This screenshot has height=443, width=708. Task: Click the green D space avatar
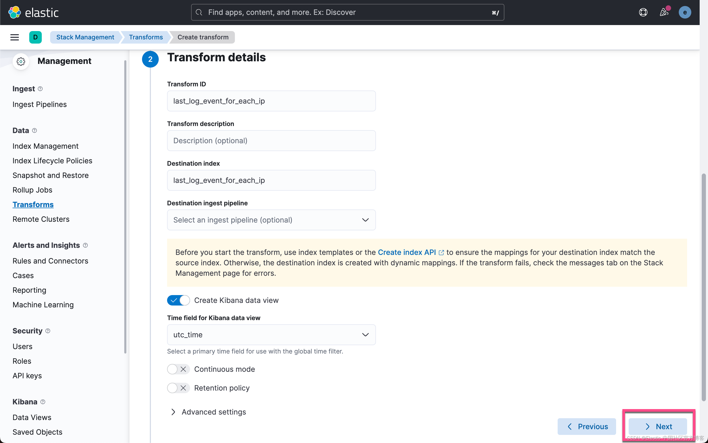35,37
